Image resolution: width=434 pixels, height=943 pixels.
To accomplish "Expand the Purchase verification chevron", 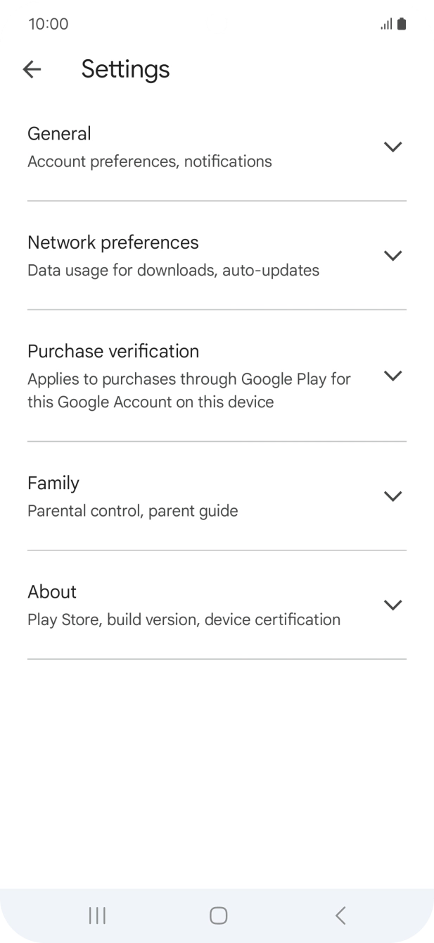I will pos(392,376).
